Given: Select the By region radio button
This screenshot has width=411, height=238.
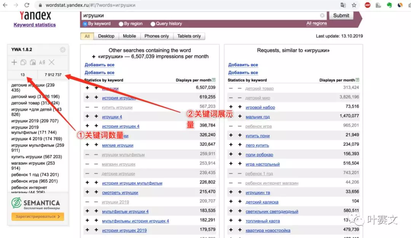Looking at the screenshot, I should 121,23.
